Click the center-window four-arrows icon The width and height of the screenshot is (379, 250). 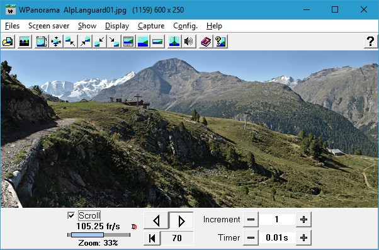pyautogui.click(x=56, y=42)
